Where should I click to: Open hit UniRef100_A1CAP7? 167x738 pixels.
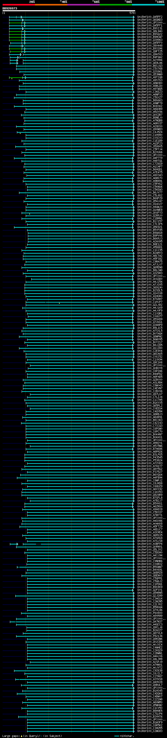point(150,167)
